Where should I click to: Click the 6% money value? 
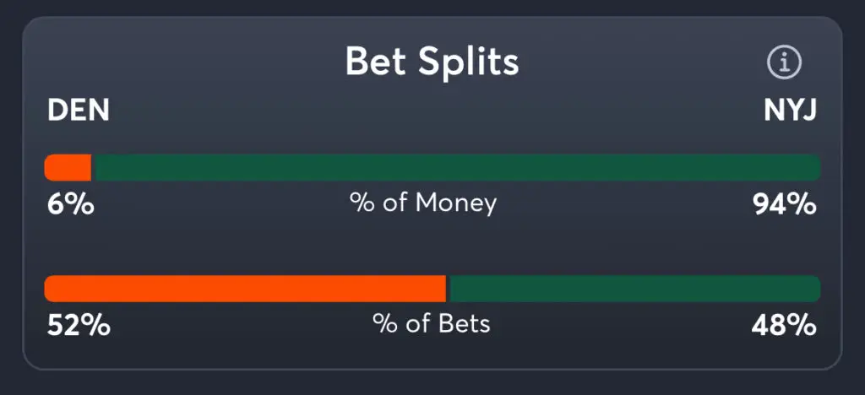click(70, 203)
